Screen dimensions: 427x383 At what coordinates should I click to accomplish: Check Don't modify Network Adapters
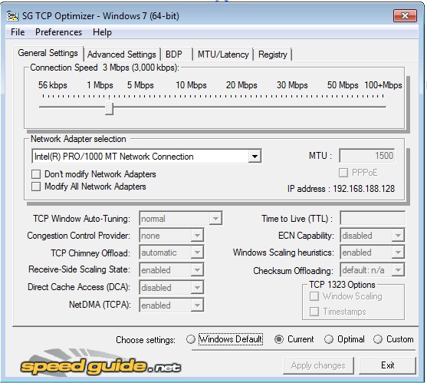[36, 174]
